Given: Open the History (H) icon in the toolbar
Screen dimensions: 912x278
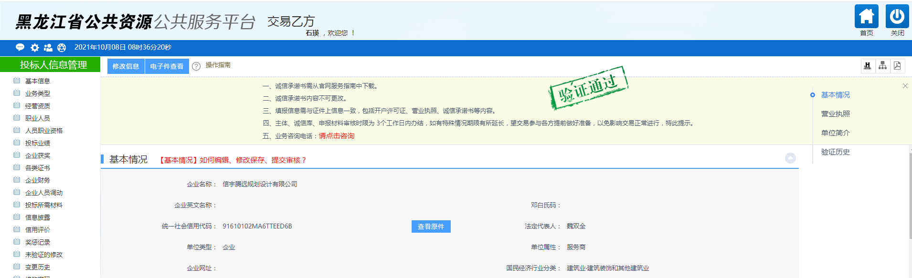Looking at the screenshot, I should click(868, 66).
